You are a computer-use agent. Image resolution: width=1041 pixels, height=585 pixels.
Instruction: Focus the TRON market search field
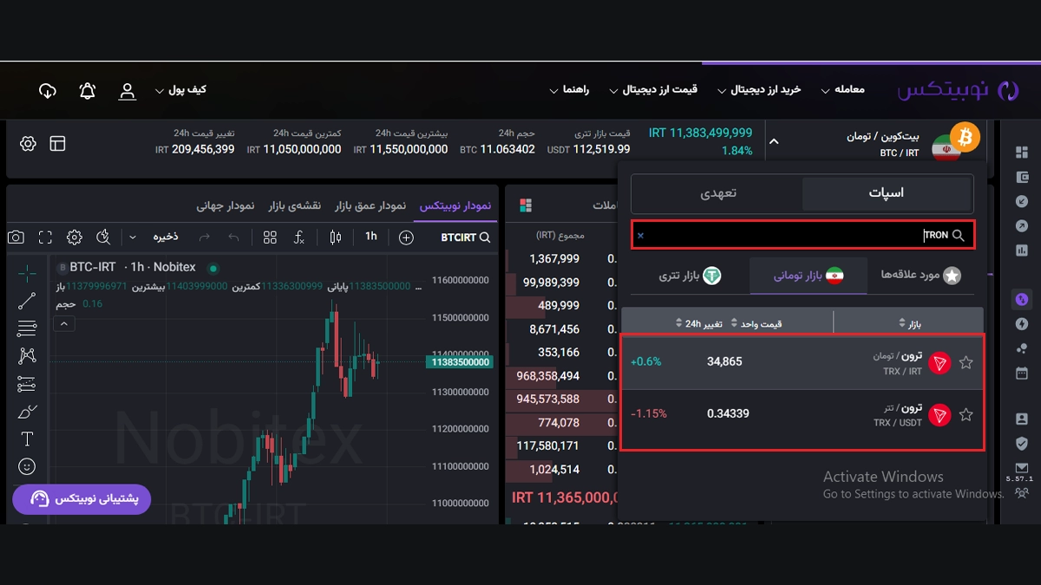tap(803, 235)
